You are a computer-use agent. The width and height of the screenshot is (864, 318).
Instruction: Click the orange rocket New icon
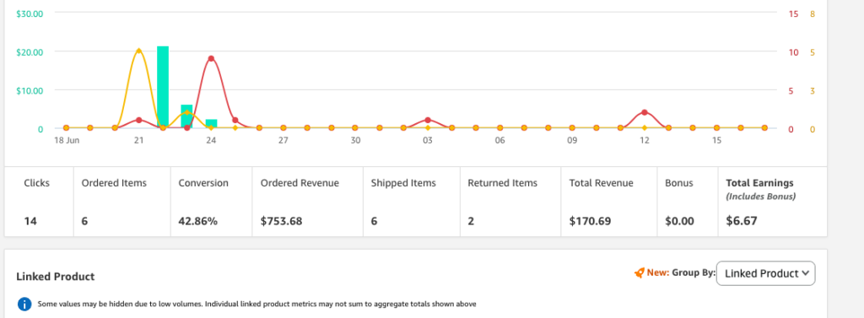(640, 272)
